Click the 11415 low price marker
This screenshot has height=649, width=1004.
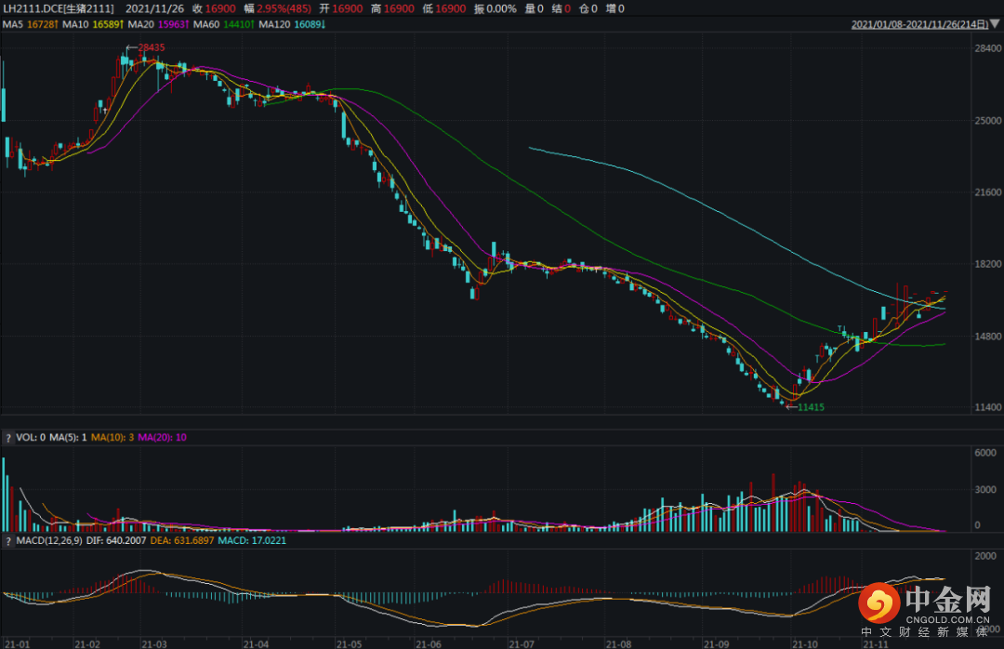[809, 407]
